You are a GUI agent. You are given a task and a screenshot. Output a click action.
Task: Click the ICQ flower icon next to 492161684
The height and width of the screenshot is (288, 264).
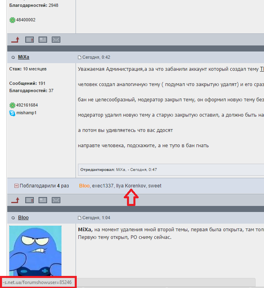[12, 105]
